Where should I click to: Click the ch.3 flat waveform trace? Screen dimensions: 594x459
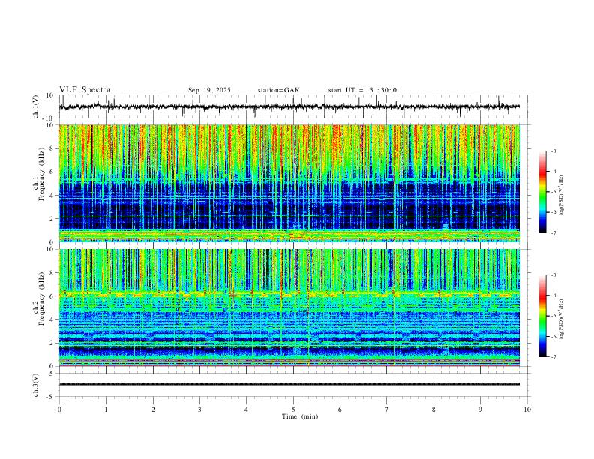click(x=289, y=384)
